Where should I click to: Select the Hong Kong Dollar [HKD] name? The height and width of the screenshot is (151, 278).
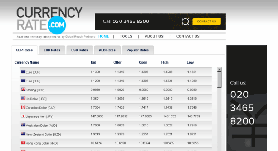pyautogui.click(x=42, y=143)
